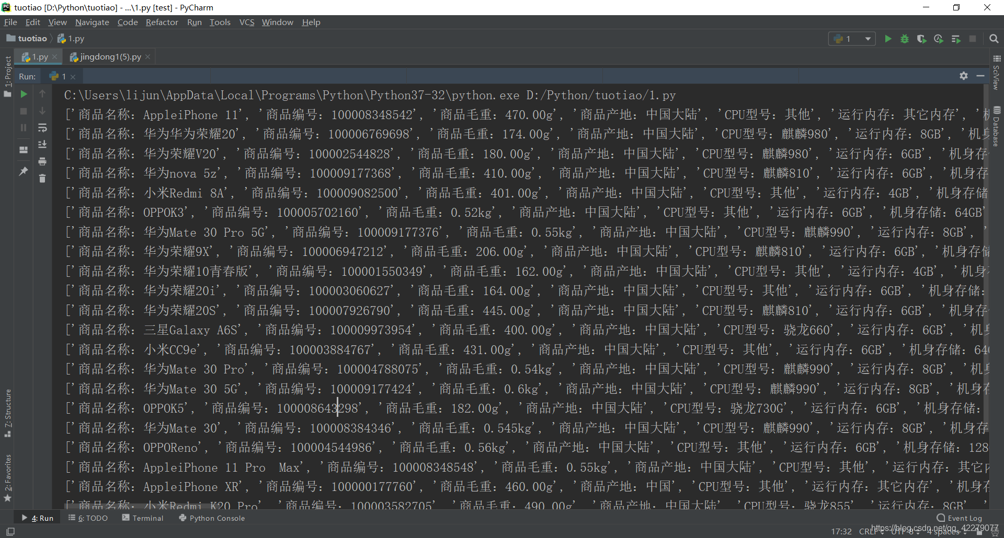Click the Up the stack trace arrow
The width and height of the screenshot is (1004, 538).
pyautogui.click(x=42, y=94)
